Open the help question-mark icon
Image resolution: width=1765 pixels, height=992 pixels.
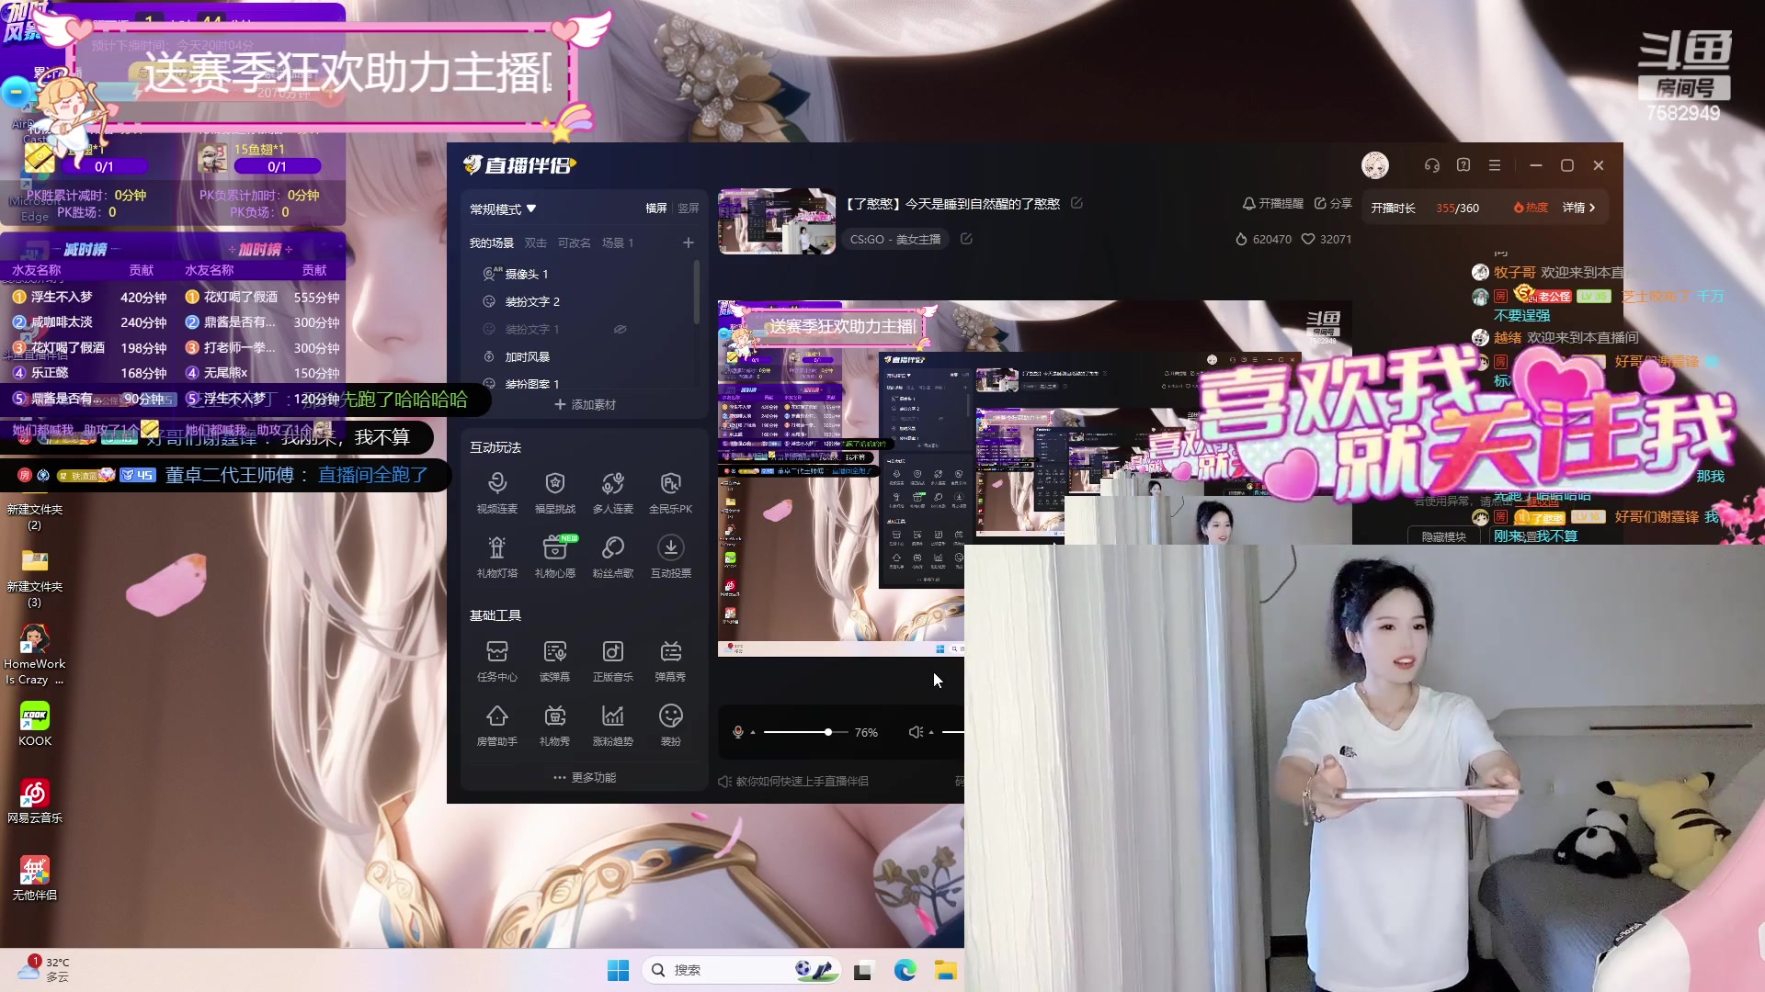(1463, 165)
